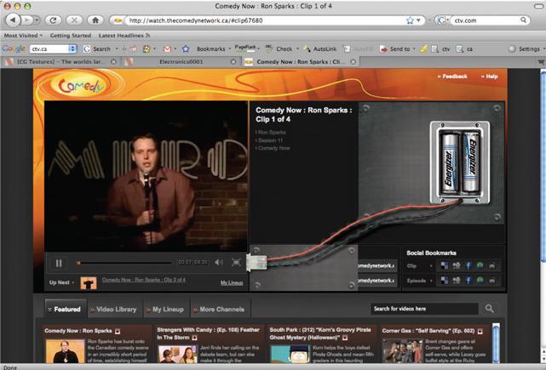The height and width of the screenshot is (370, 546).
Task: Click the Comedy network logo
Action: 80,85
